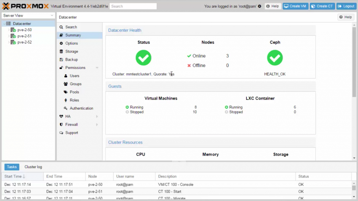Expand the HA submenu arrow
The width and height of the screenshot is (358, 201).
click(x=97, y=117)
